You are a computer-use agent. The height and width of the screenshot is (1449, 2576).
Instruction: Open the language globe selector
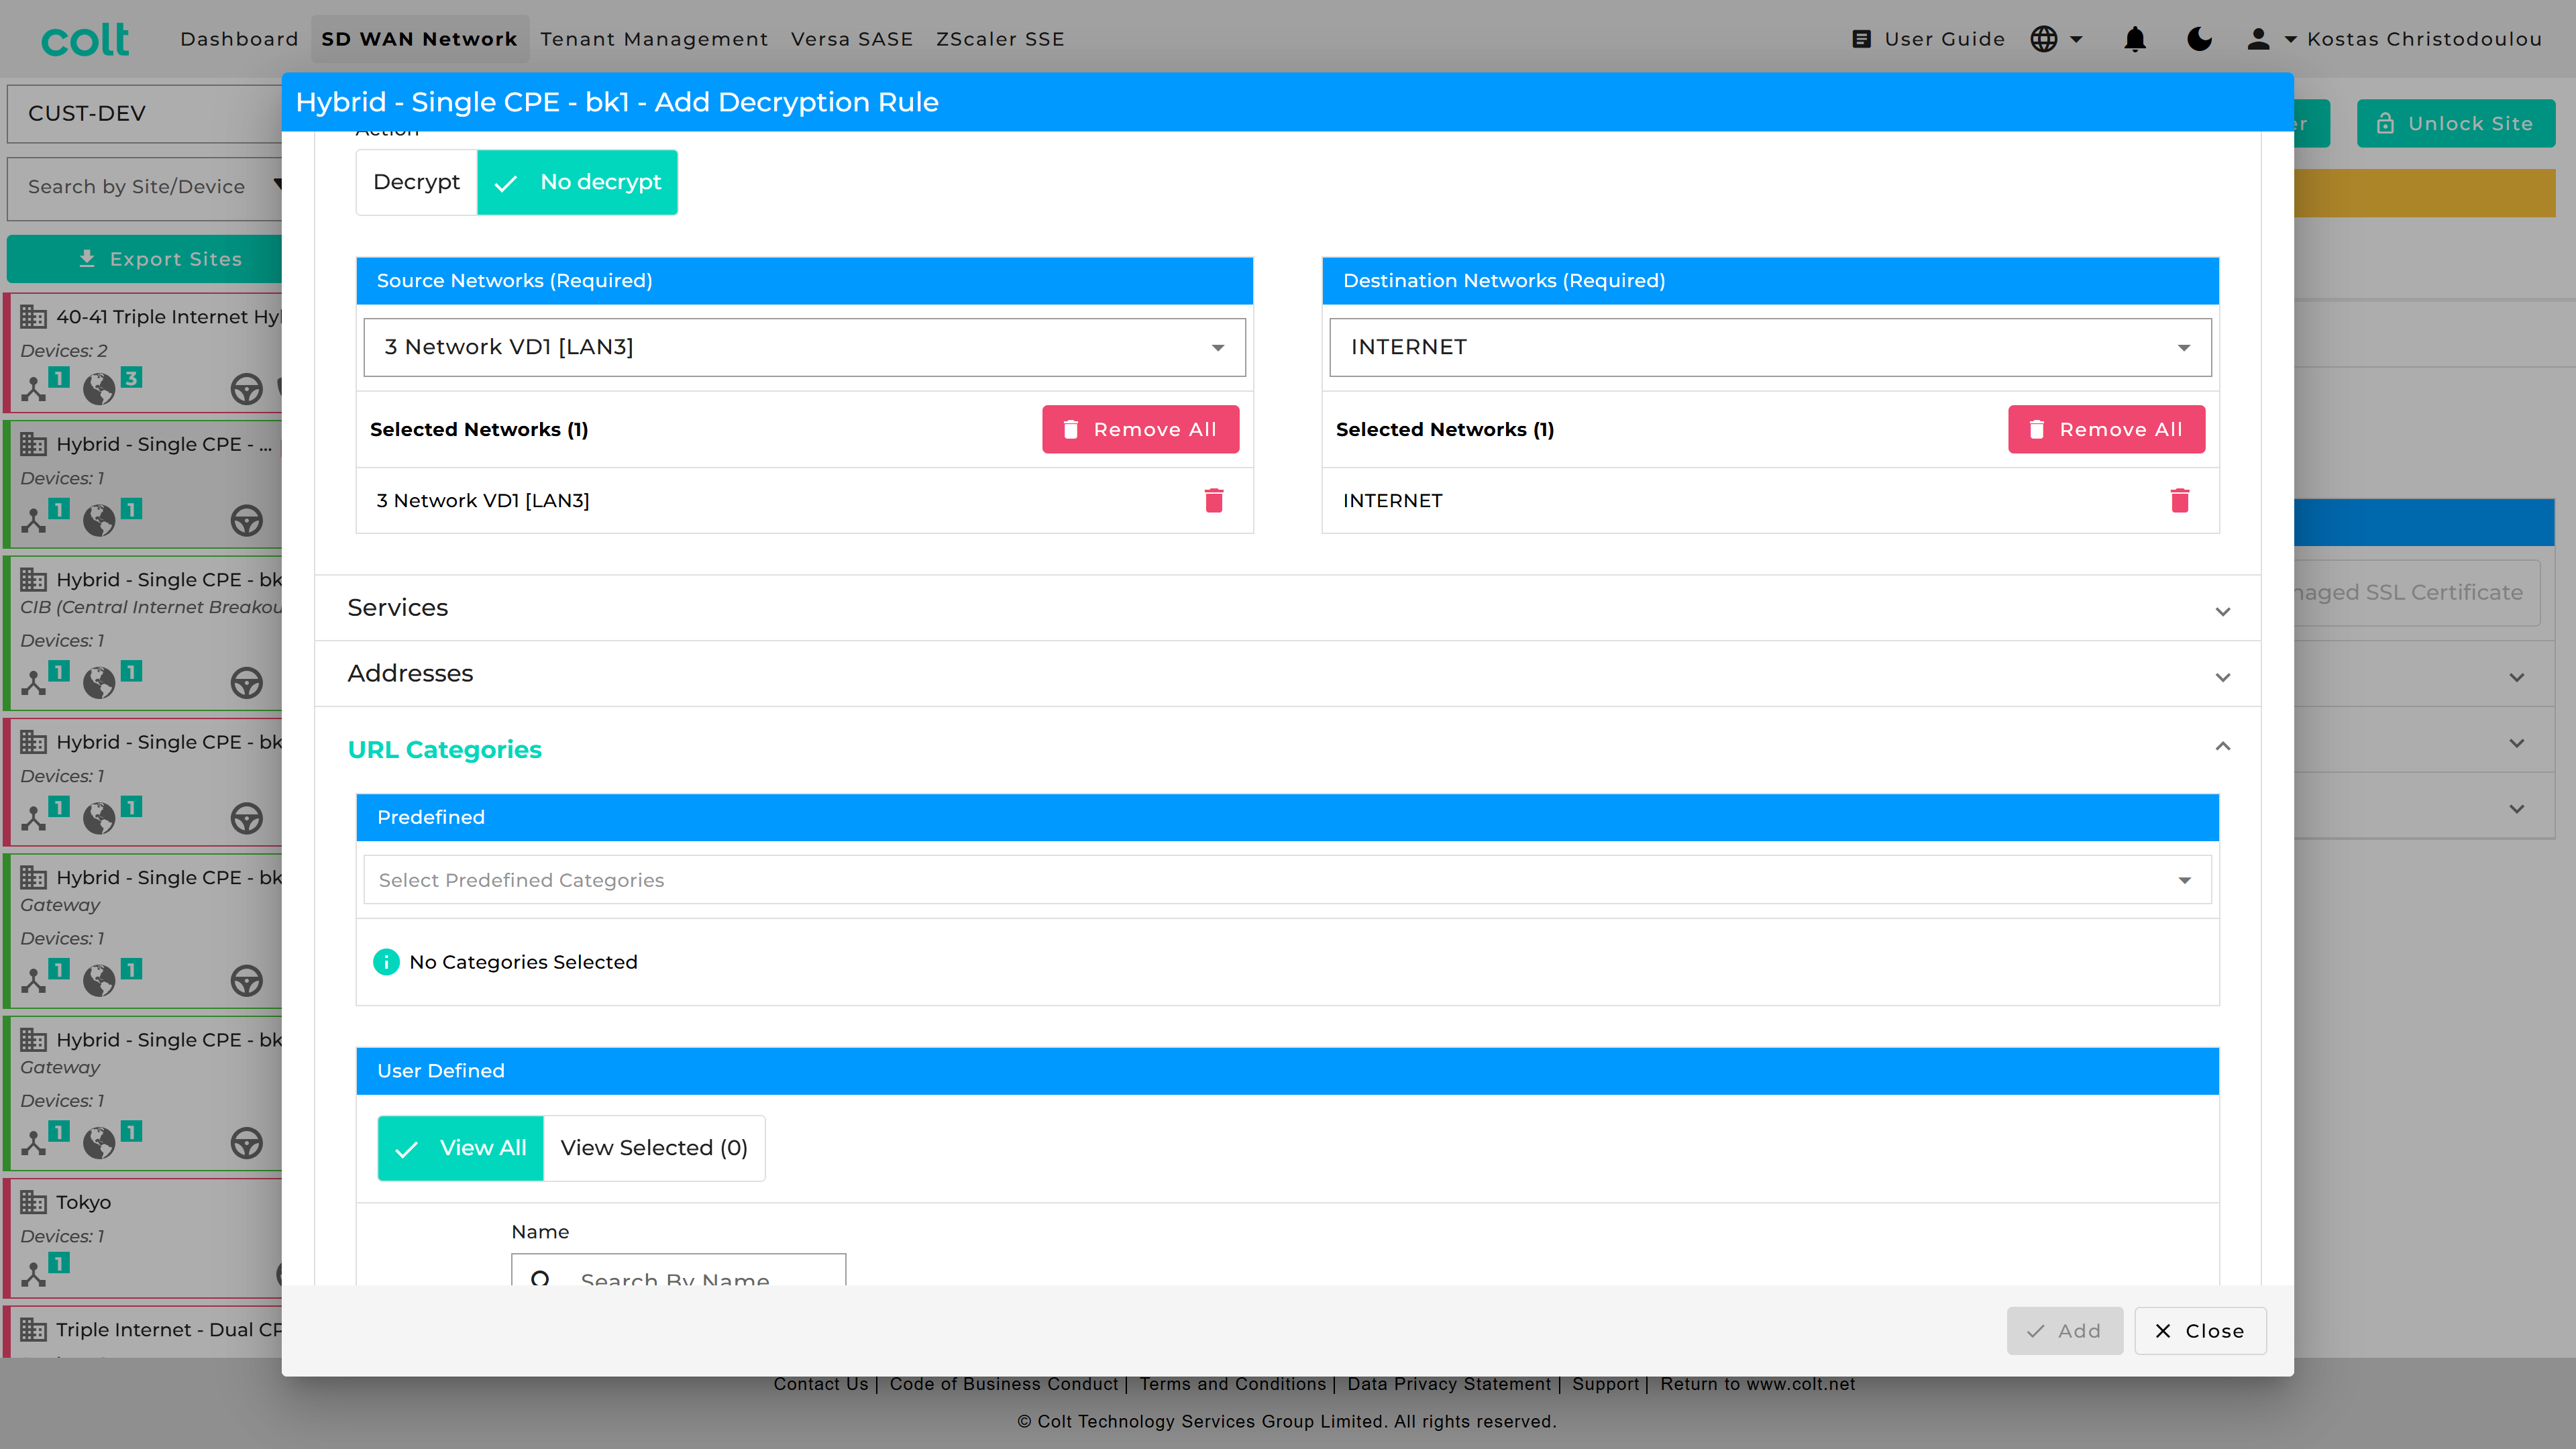click(2056, 39)
